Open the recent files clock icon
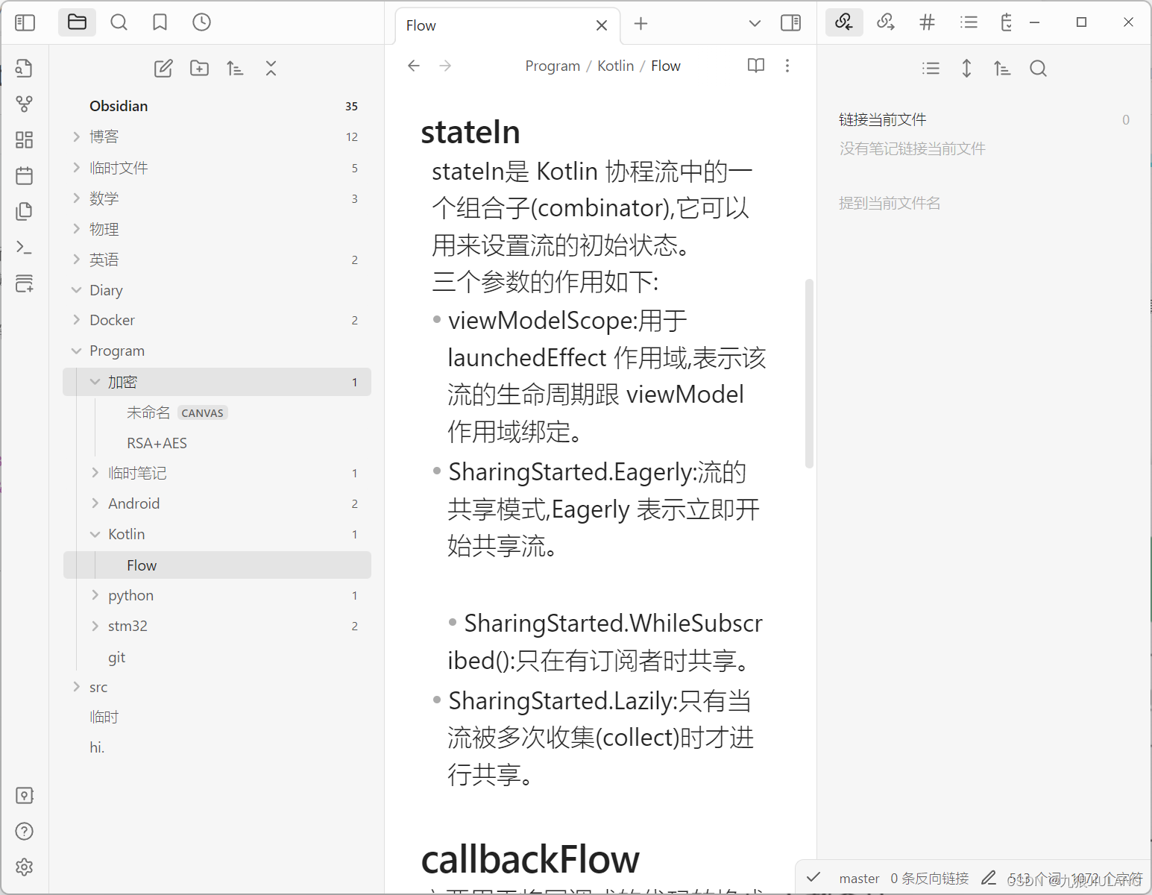The image size is (1152, 895). [x=201, y=22]
